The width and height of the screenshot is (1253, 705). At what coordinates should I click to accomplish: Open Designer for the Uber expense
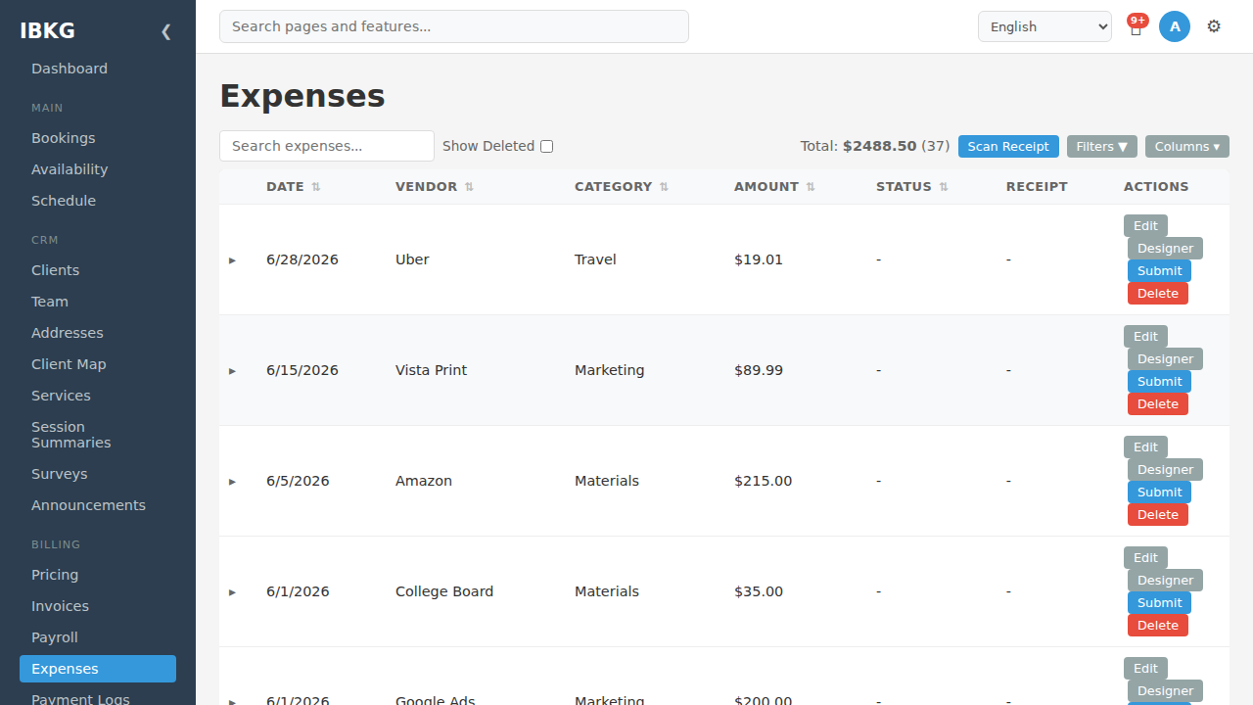click(x=1165, y=249)
